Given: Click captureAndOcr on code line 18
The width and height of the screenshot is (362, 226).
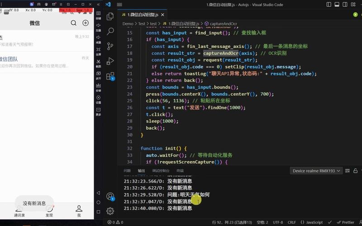Looking at the screenshot, I should [x=221, y=53].
